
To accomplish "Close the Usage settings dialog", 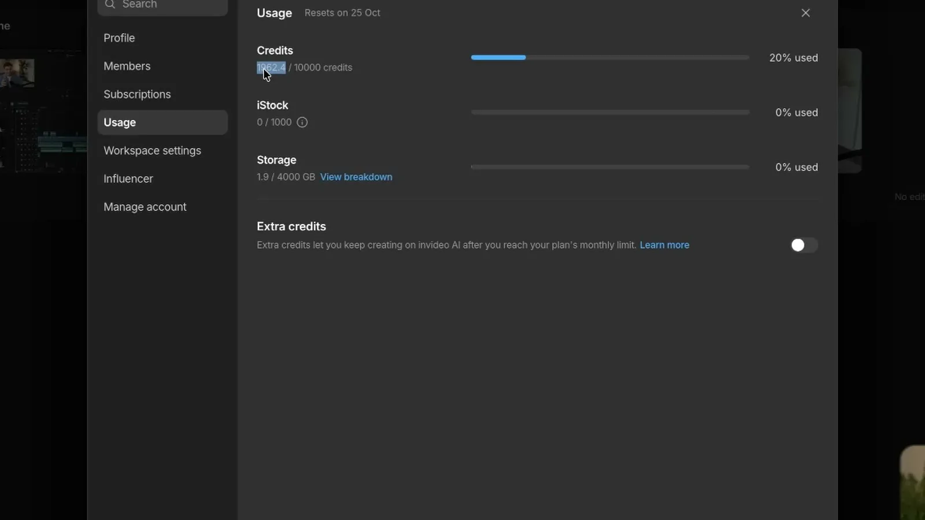I will [x=805, y=13].
